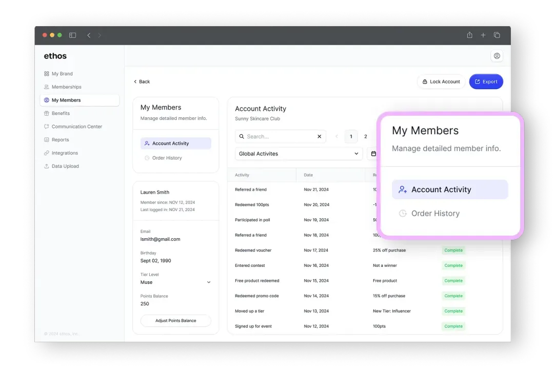Open user profile icon

point(497,56)
